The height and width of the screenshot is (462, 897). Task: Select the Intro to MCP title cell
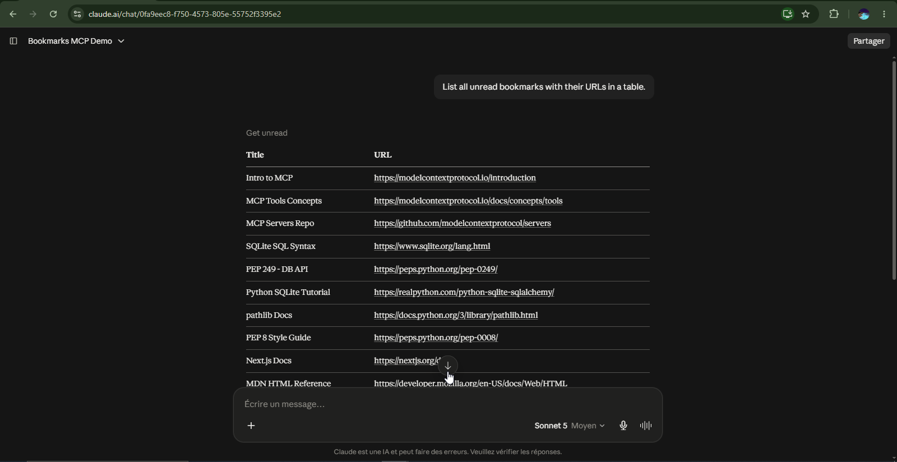tap(269, 178)
